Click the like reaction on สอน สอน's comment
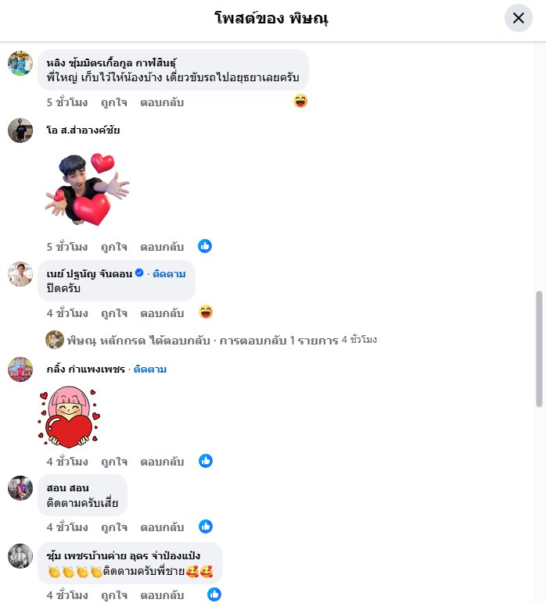The width and height of the screenshot is (546, 603). (206, 526)
